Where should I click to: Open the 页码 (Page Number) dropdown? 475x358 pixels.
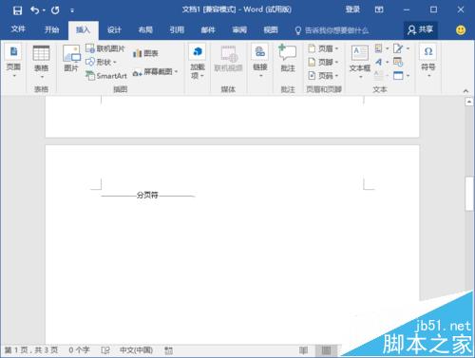[323, 75]
